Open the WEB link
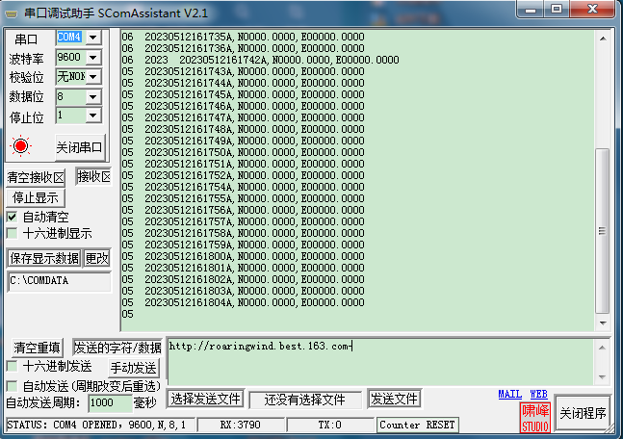This screenshot has height=439, width=623. pyautogui.click(x=538, y=395)
